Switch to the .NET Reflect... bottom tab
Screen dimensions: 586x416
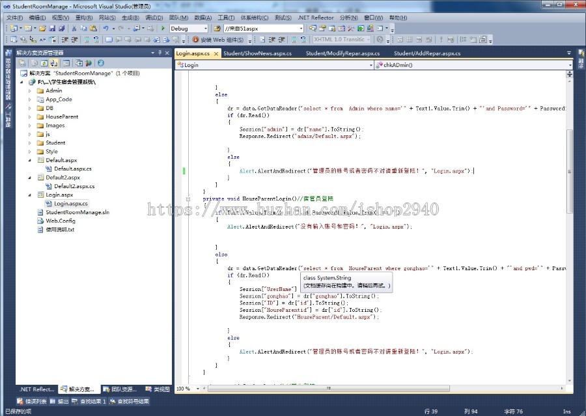[37, 389]
